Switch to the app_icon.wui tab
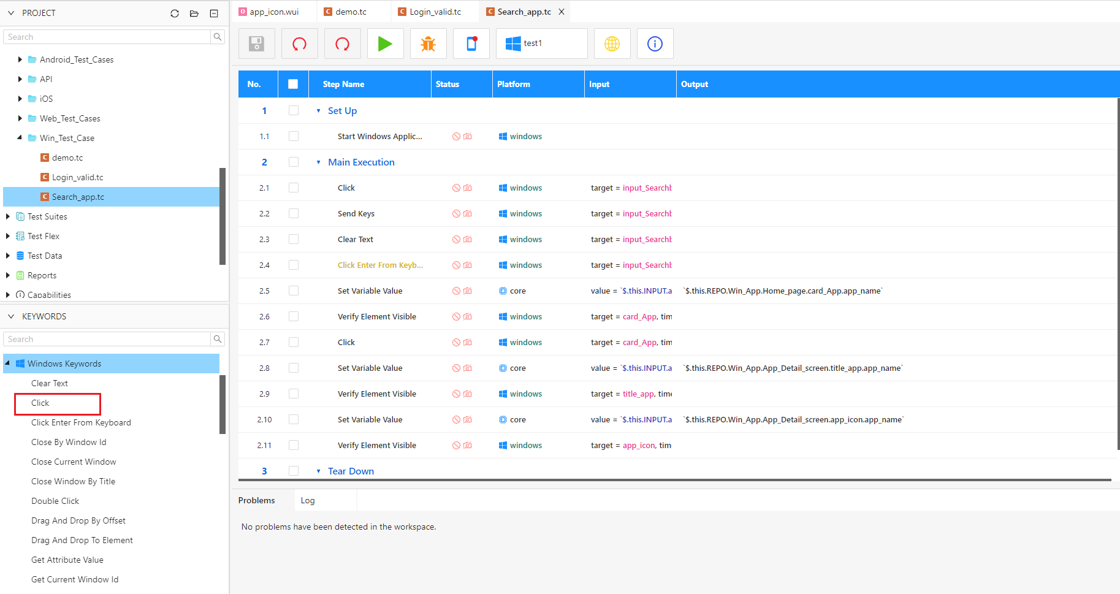This screenshot has width=1120, height=594. (x=275, y=12)
